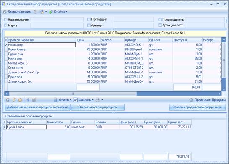Click the triangle icon after Закрыть режим
Image resolution: width=229 pixels, height=164 pixels.
click(35, 12)
